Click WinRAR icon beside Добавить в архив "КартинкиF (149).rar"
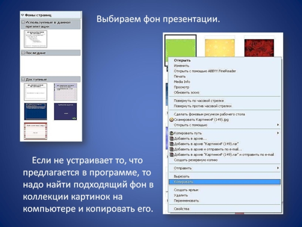The width and height of the screenshot is (302, 227). click(x=171, y=144)
